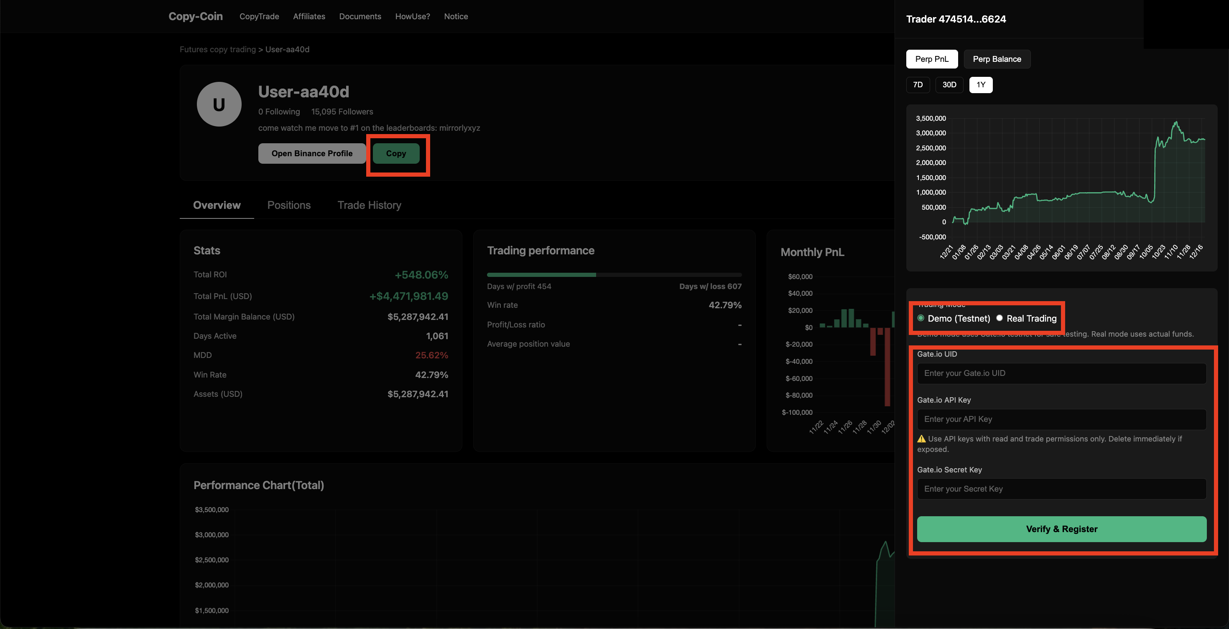Click the Copy-Coin logo

pyautogui.click(x=196, y=16)
